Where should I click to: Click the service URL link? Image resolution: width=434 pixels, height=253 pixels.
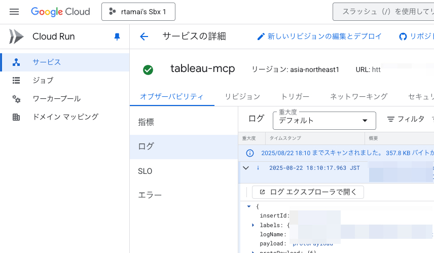coord(376,69)
